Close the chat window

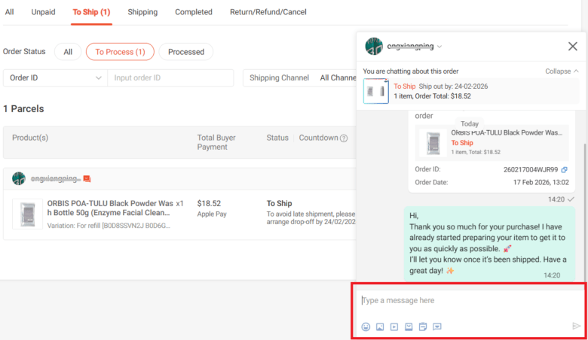click(572, 47)
